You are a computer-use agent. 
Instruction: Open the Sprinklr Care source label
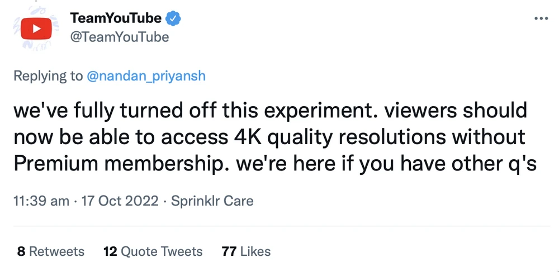pyautogui.click(x=212, y=201)
